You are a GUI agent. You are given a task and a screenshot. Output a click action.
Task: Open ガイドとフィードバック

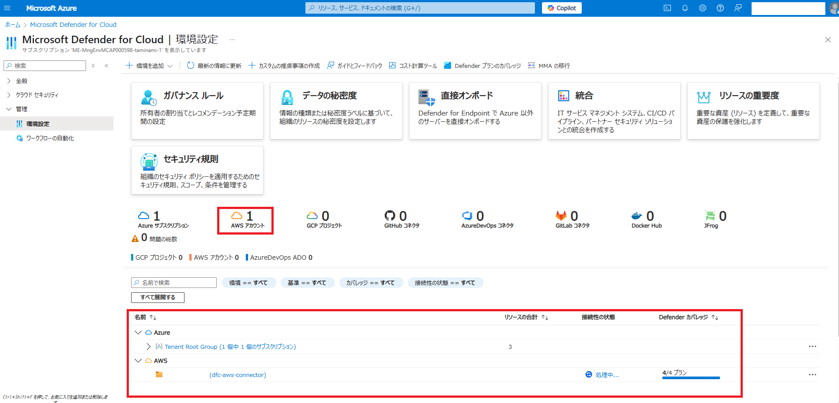(355, 66)
